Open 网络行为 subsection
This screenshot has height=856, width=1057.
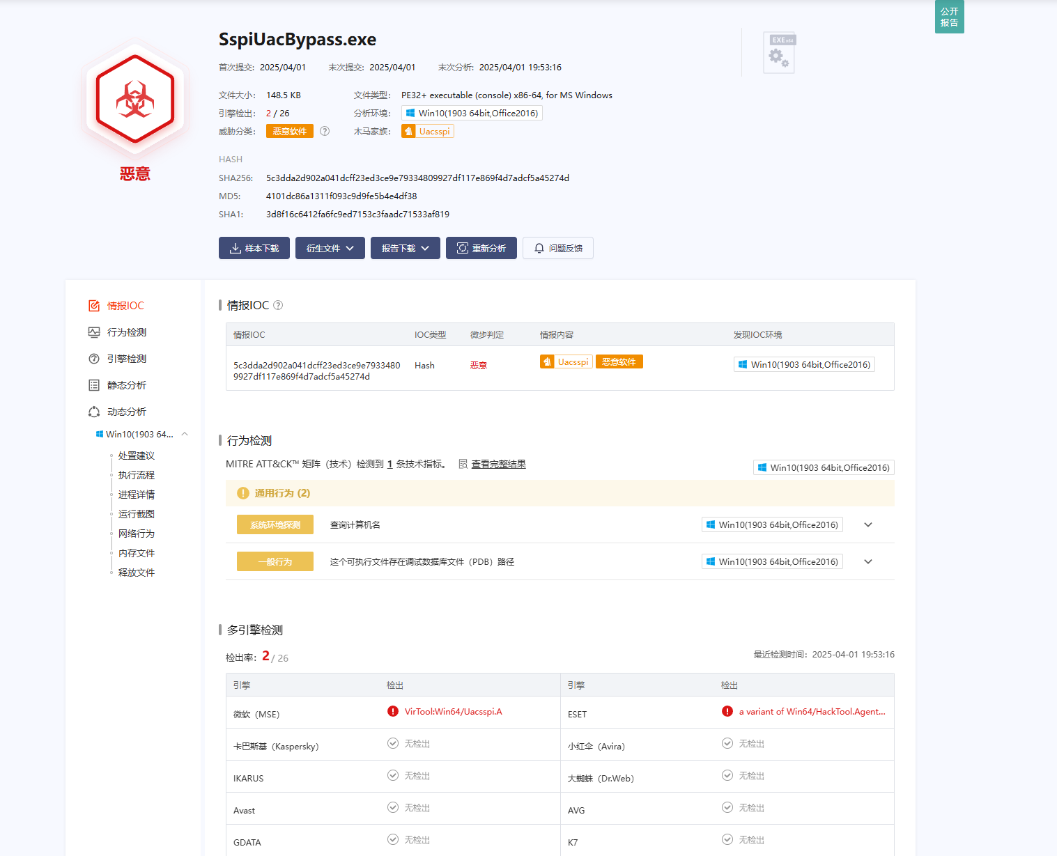(137, 534)
